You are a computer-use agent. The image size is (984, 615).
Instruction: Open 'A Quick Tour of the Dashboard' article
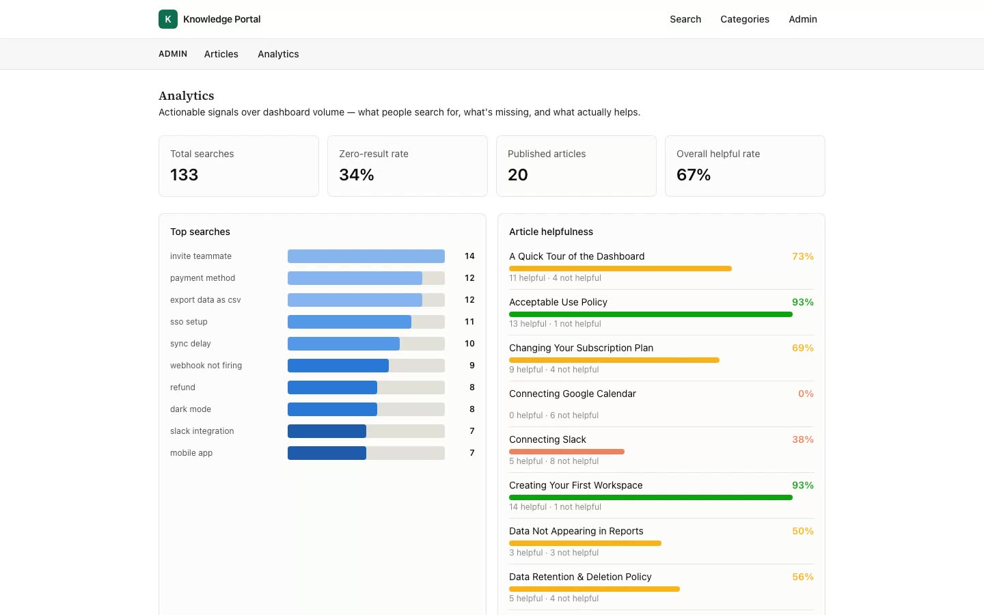click(x=577, y=256)
